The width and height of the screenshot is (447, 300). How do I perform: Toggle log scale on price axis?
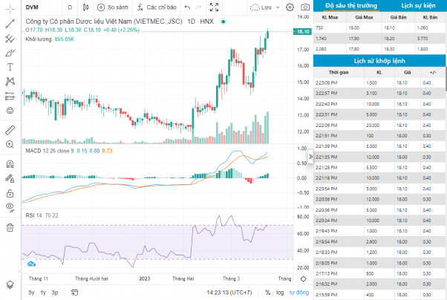click(x=280, y=293)
